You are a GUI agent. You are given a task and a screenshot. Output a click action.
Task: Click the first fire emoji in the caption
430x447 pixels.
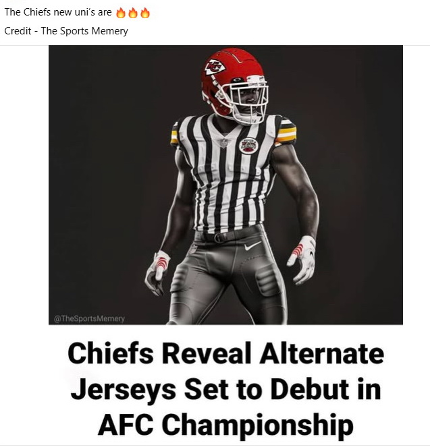click(121, 13)
